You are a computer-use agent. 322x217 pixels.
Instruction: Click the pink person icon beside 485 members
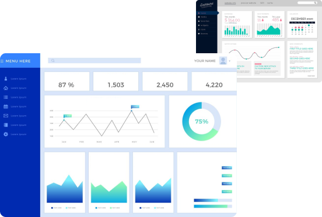pyautogui.click(x=281, y=20)
